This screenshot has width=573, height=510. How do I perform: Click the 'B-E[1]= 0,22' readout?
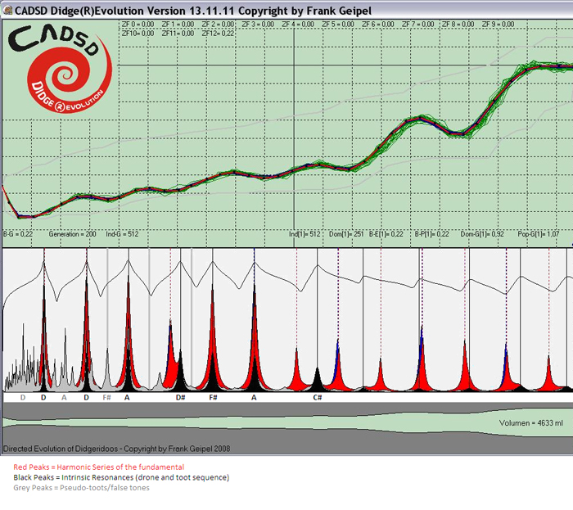click(x=386, y=234)
